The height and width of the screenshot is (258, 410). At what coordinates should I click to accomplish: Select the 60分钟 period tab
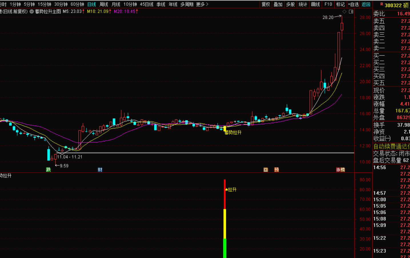pyautogui.click(x=77, y=4)
